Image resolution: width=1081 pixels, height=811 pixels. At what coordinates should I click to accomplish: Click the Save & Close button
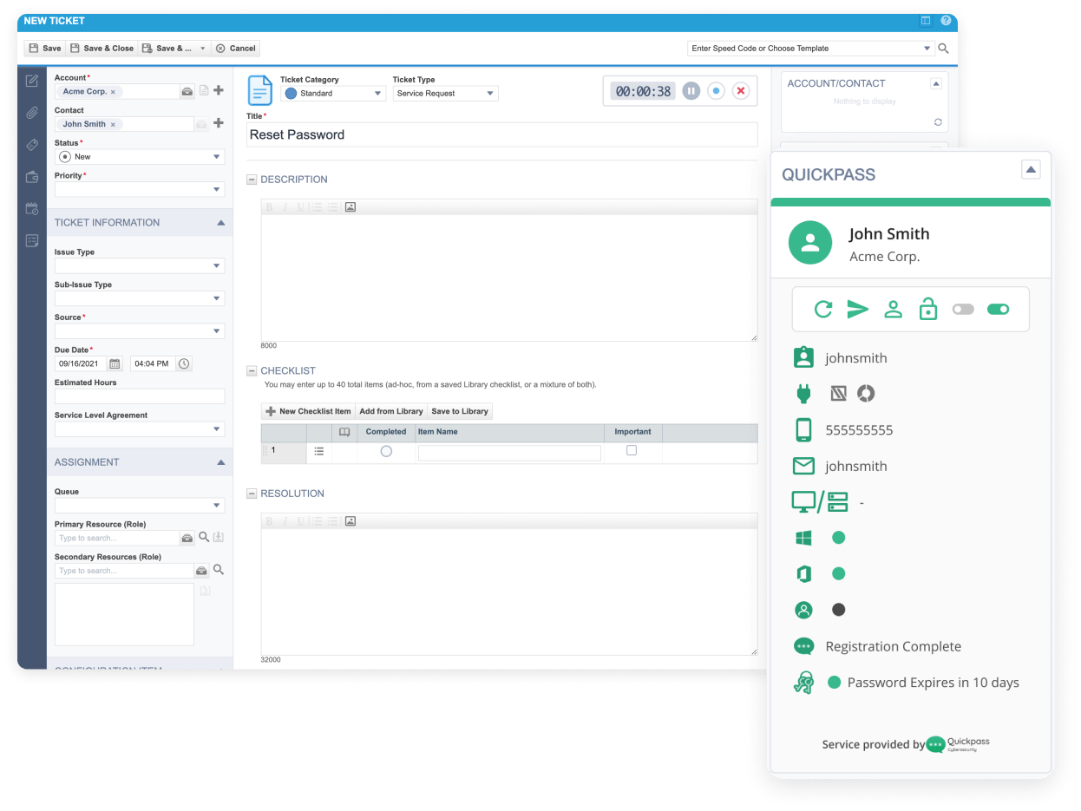tap(102, 49)
